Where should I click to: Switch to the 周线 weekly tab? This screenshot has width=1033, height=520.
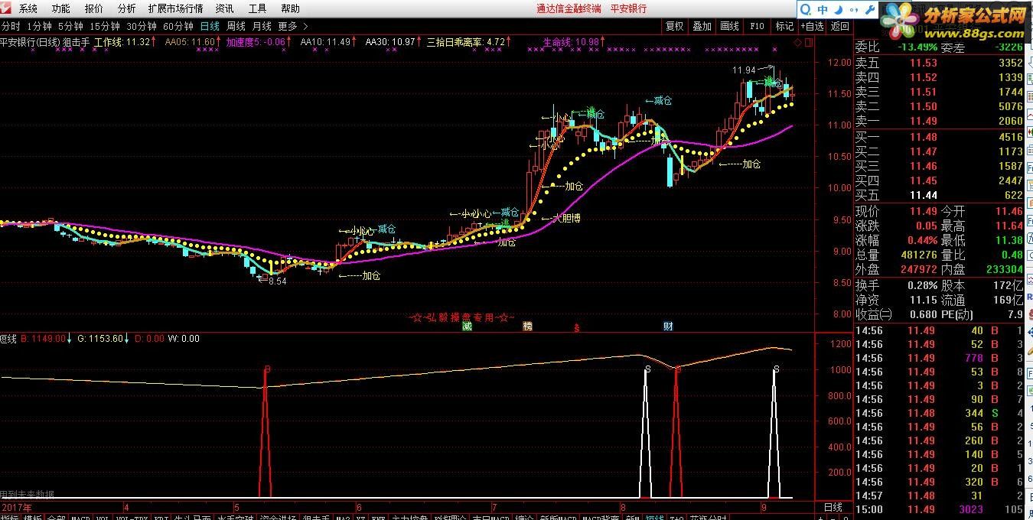[x=236, y=26]
